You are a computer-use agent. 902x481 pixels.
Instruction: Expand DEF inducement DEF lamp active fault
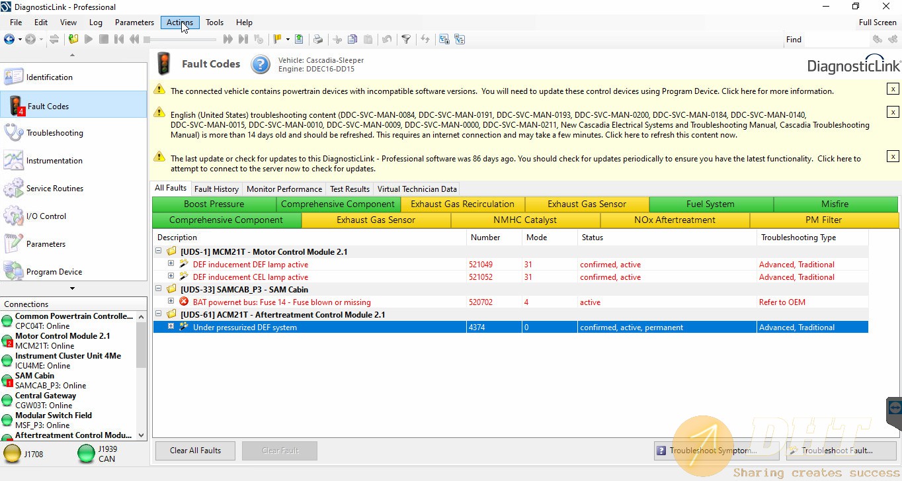pos(171,264)
